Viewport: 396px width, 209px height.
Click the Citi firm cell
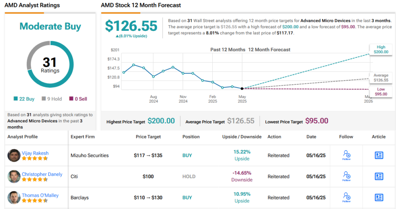coord(74,177)
